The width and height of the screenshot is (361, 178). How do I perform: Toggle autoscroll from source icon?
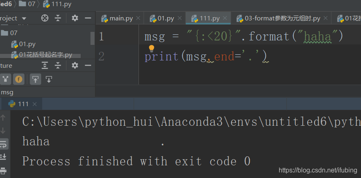(48, 80)
